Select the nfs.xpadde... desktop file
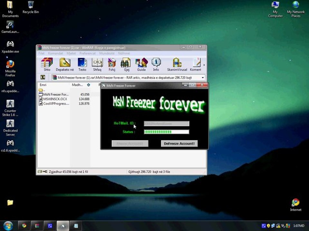The image size is (309, 231). point(10,86)
